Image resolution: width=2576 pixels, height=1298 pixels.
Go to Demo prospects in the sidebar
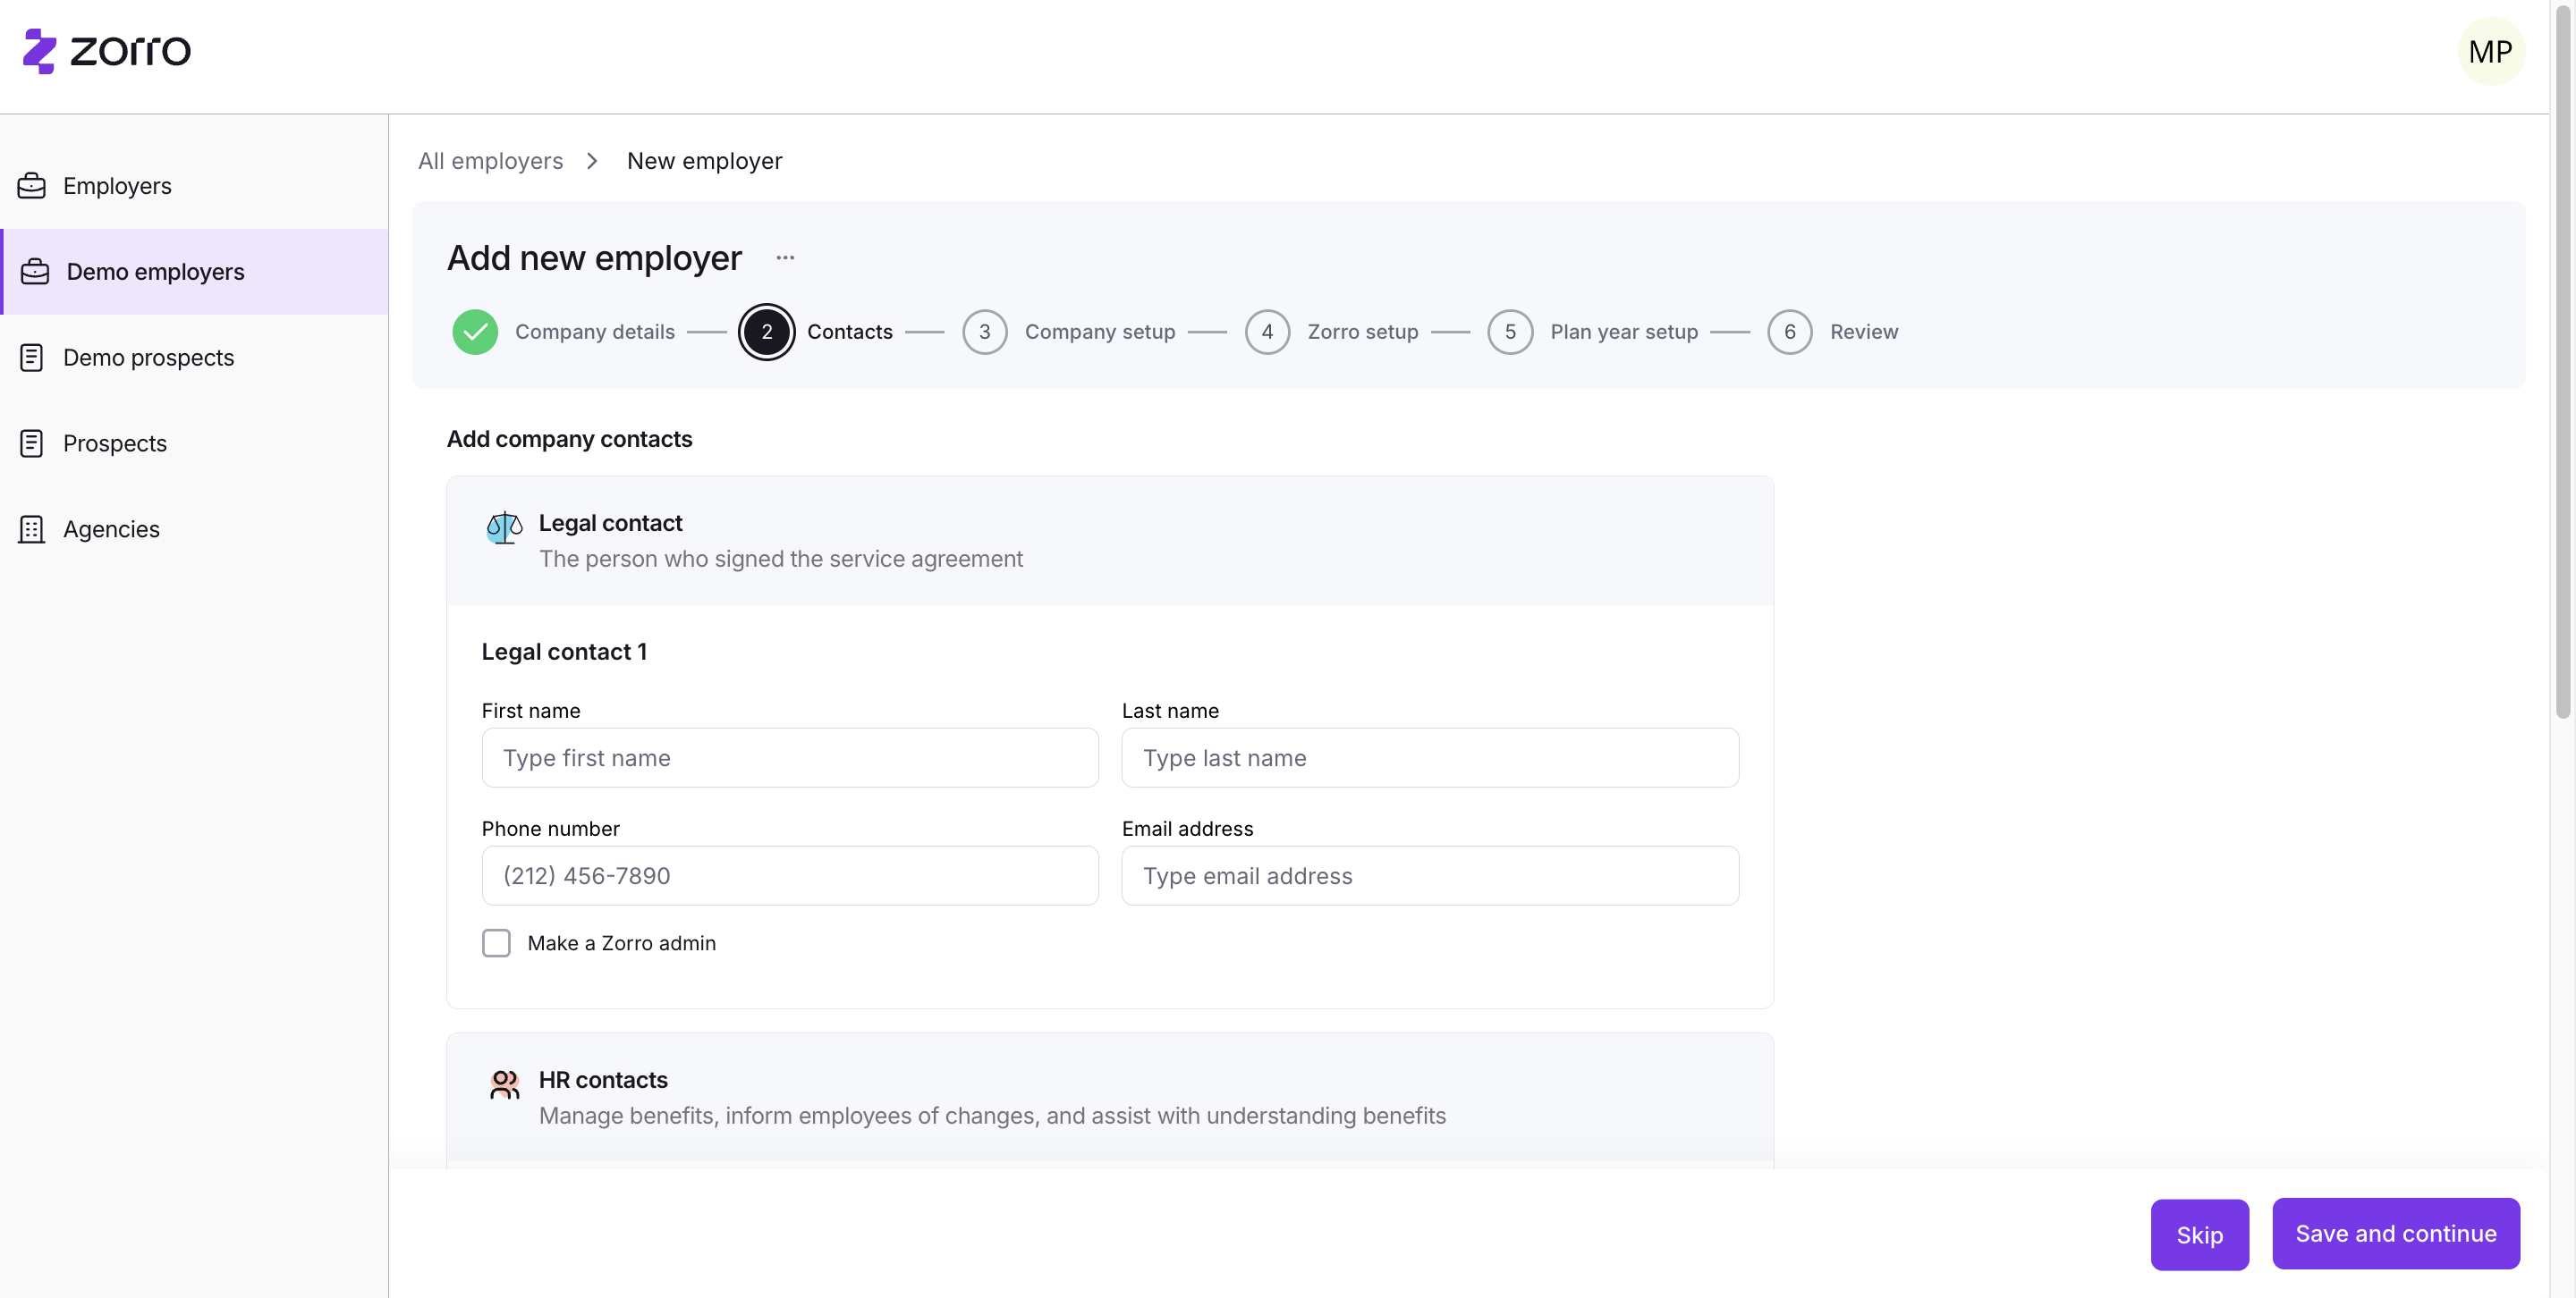coord(194,358)
